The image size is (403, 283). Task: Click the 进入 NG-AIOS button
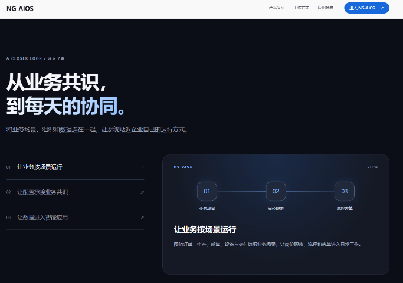(366, 8)
